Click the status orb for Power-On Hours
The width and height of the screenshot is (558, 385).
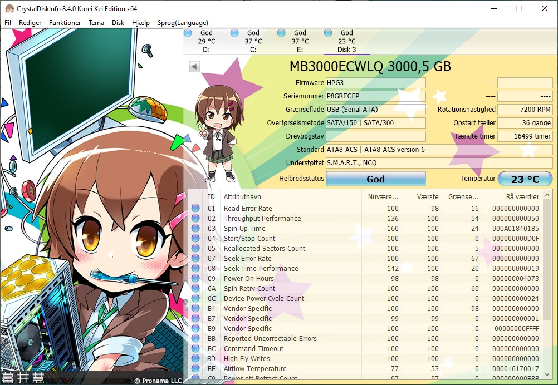coord(195,278)
